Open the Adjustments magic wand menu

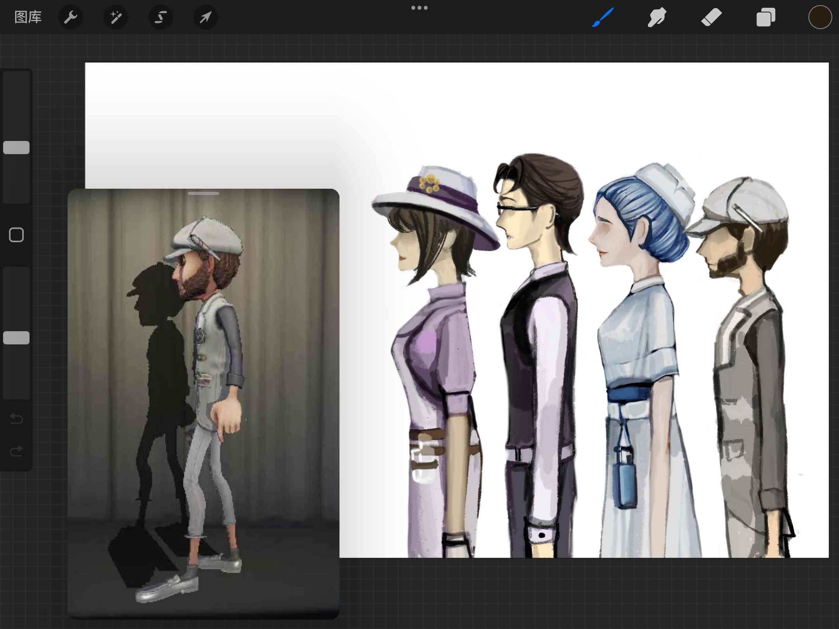(116, 17)
